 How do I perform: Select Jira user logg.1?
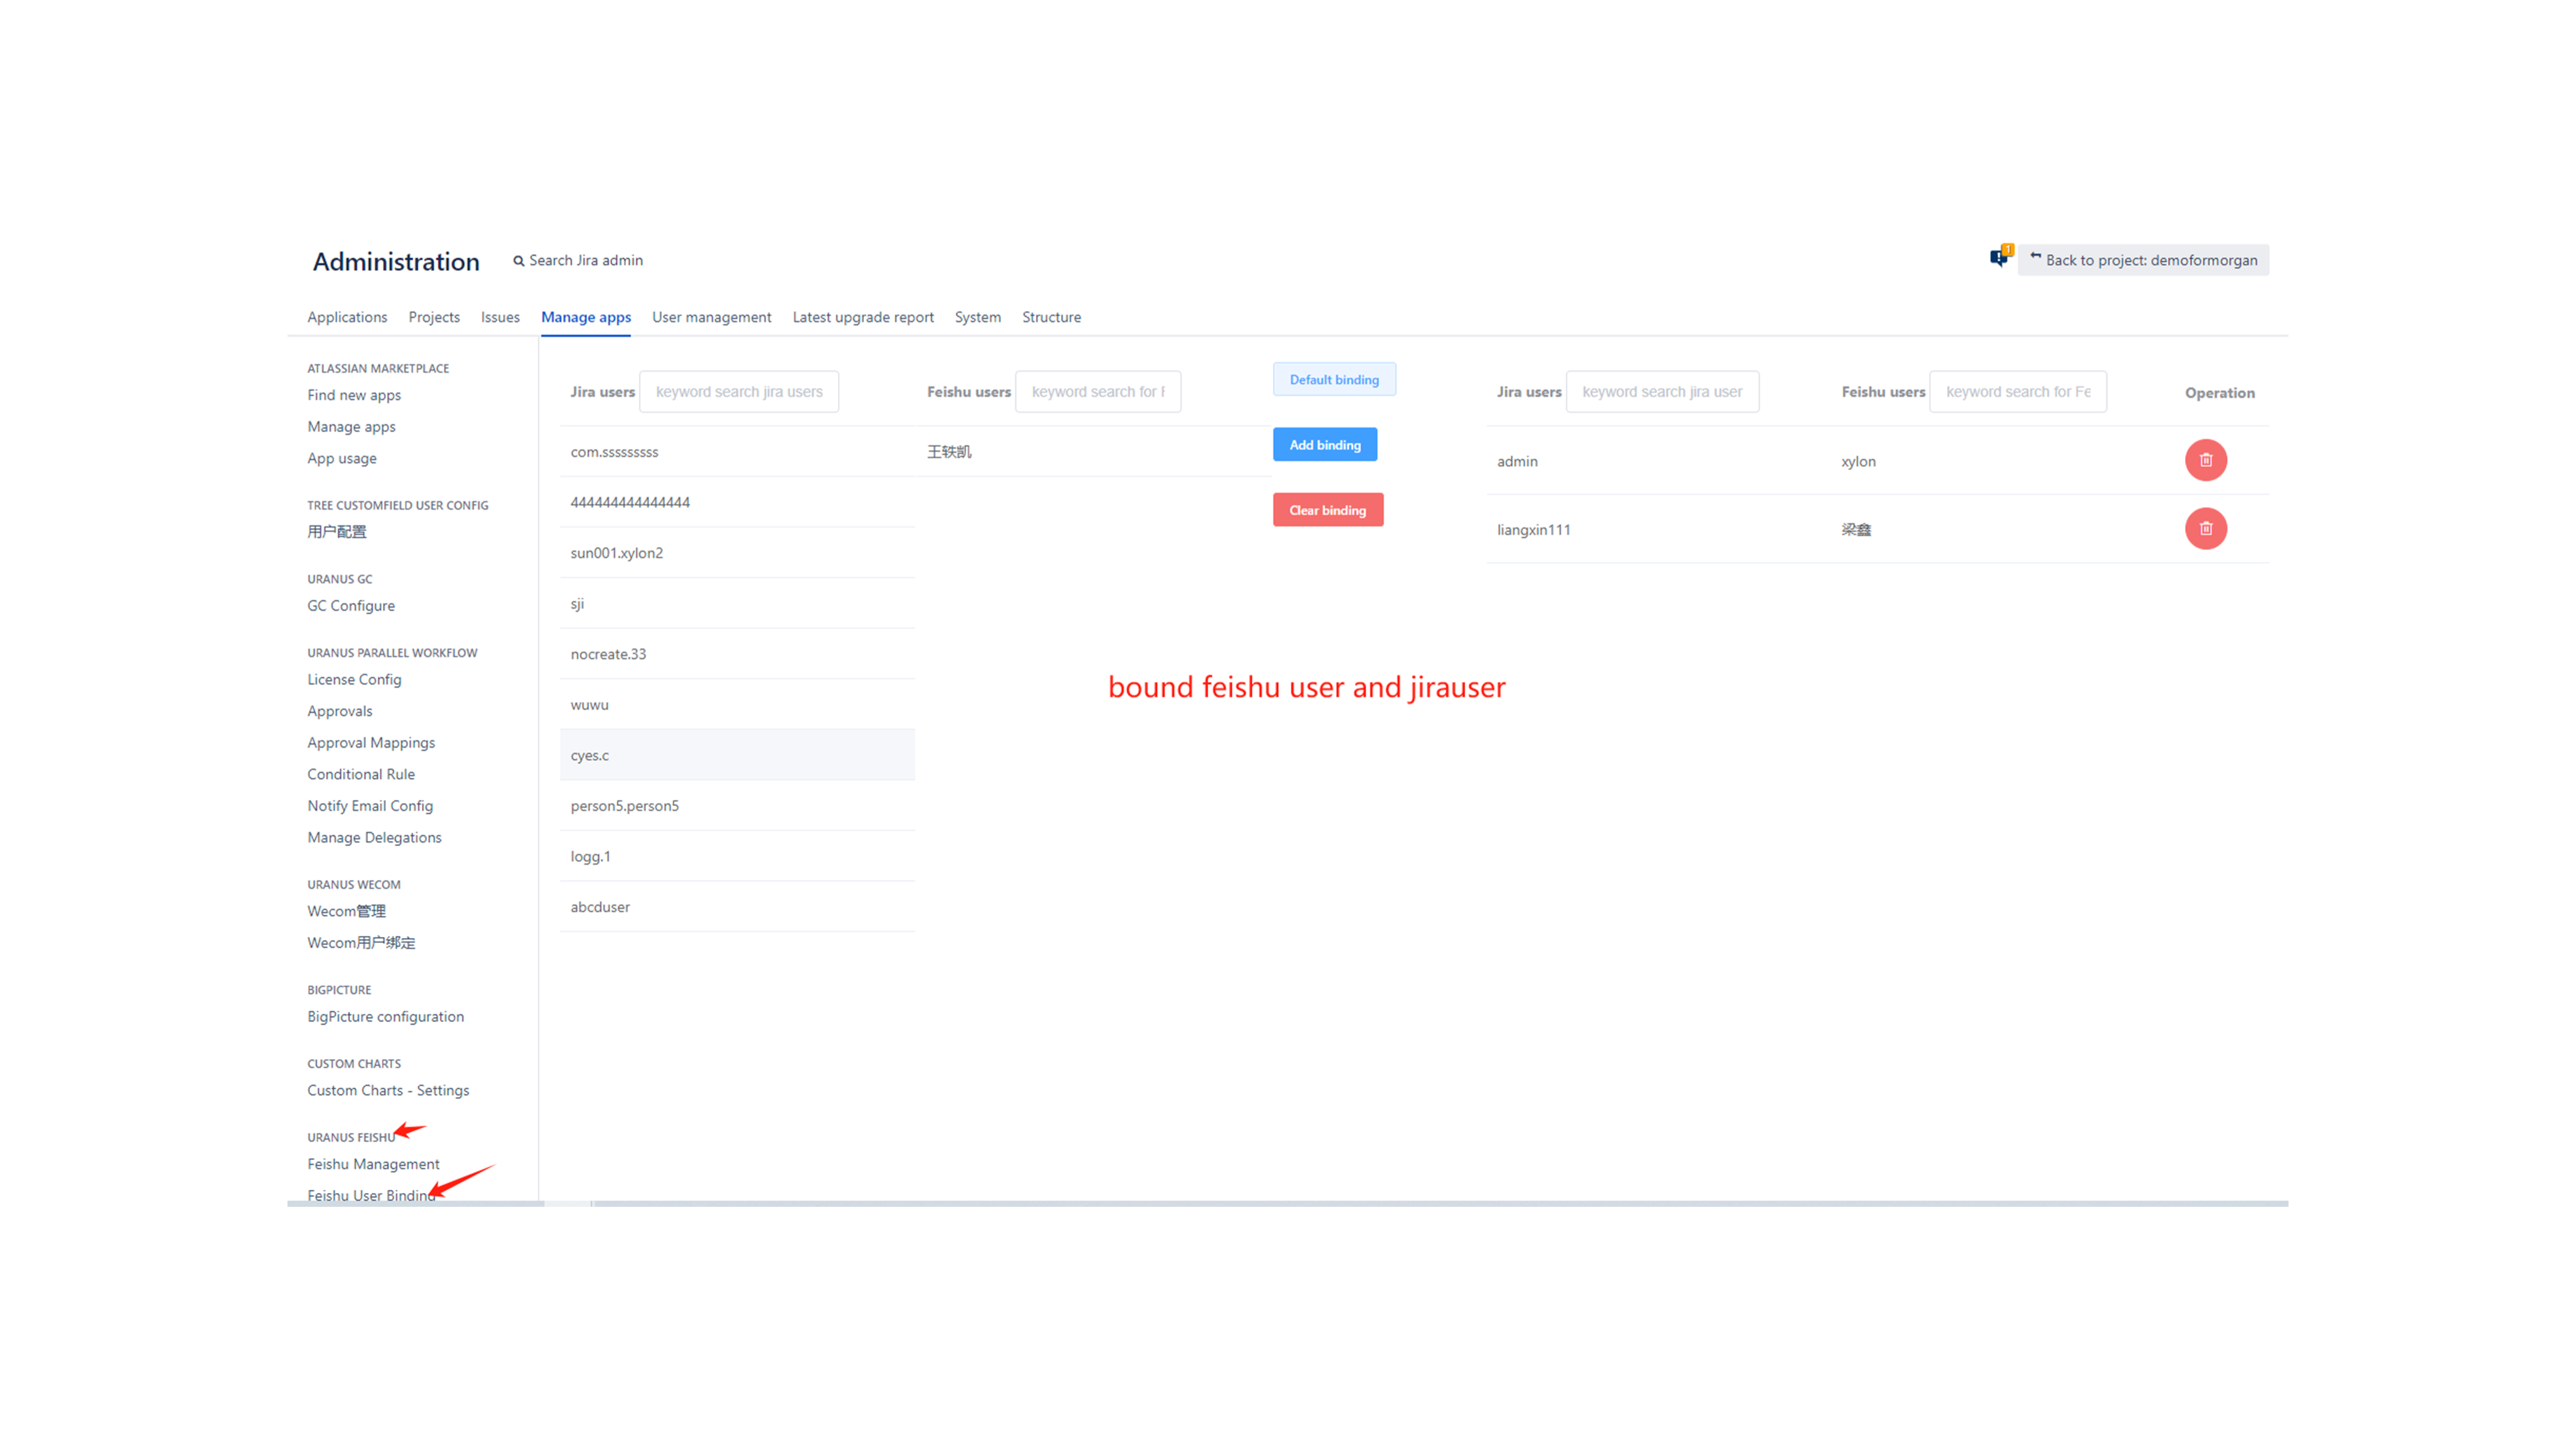[x=738, y=856]
